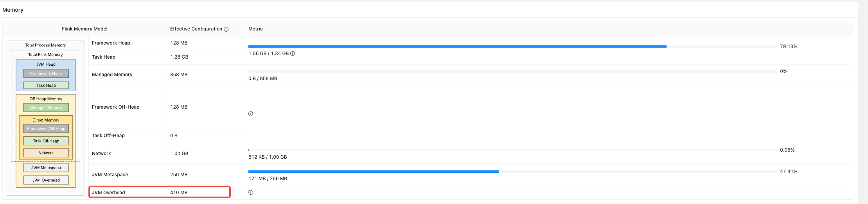
Task: Click the JVM Overhead row label in table
Action: coord(108,192)
